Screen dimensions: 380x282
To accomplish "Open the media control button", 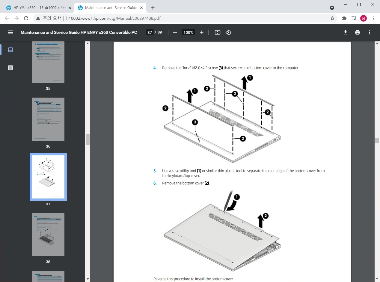I will point(354,18).
